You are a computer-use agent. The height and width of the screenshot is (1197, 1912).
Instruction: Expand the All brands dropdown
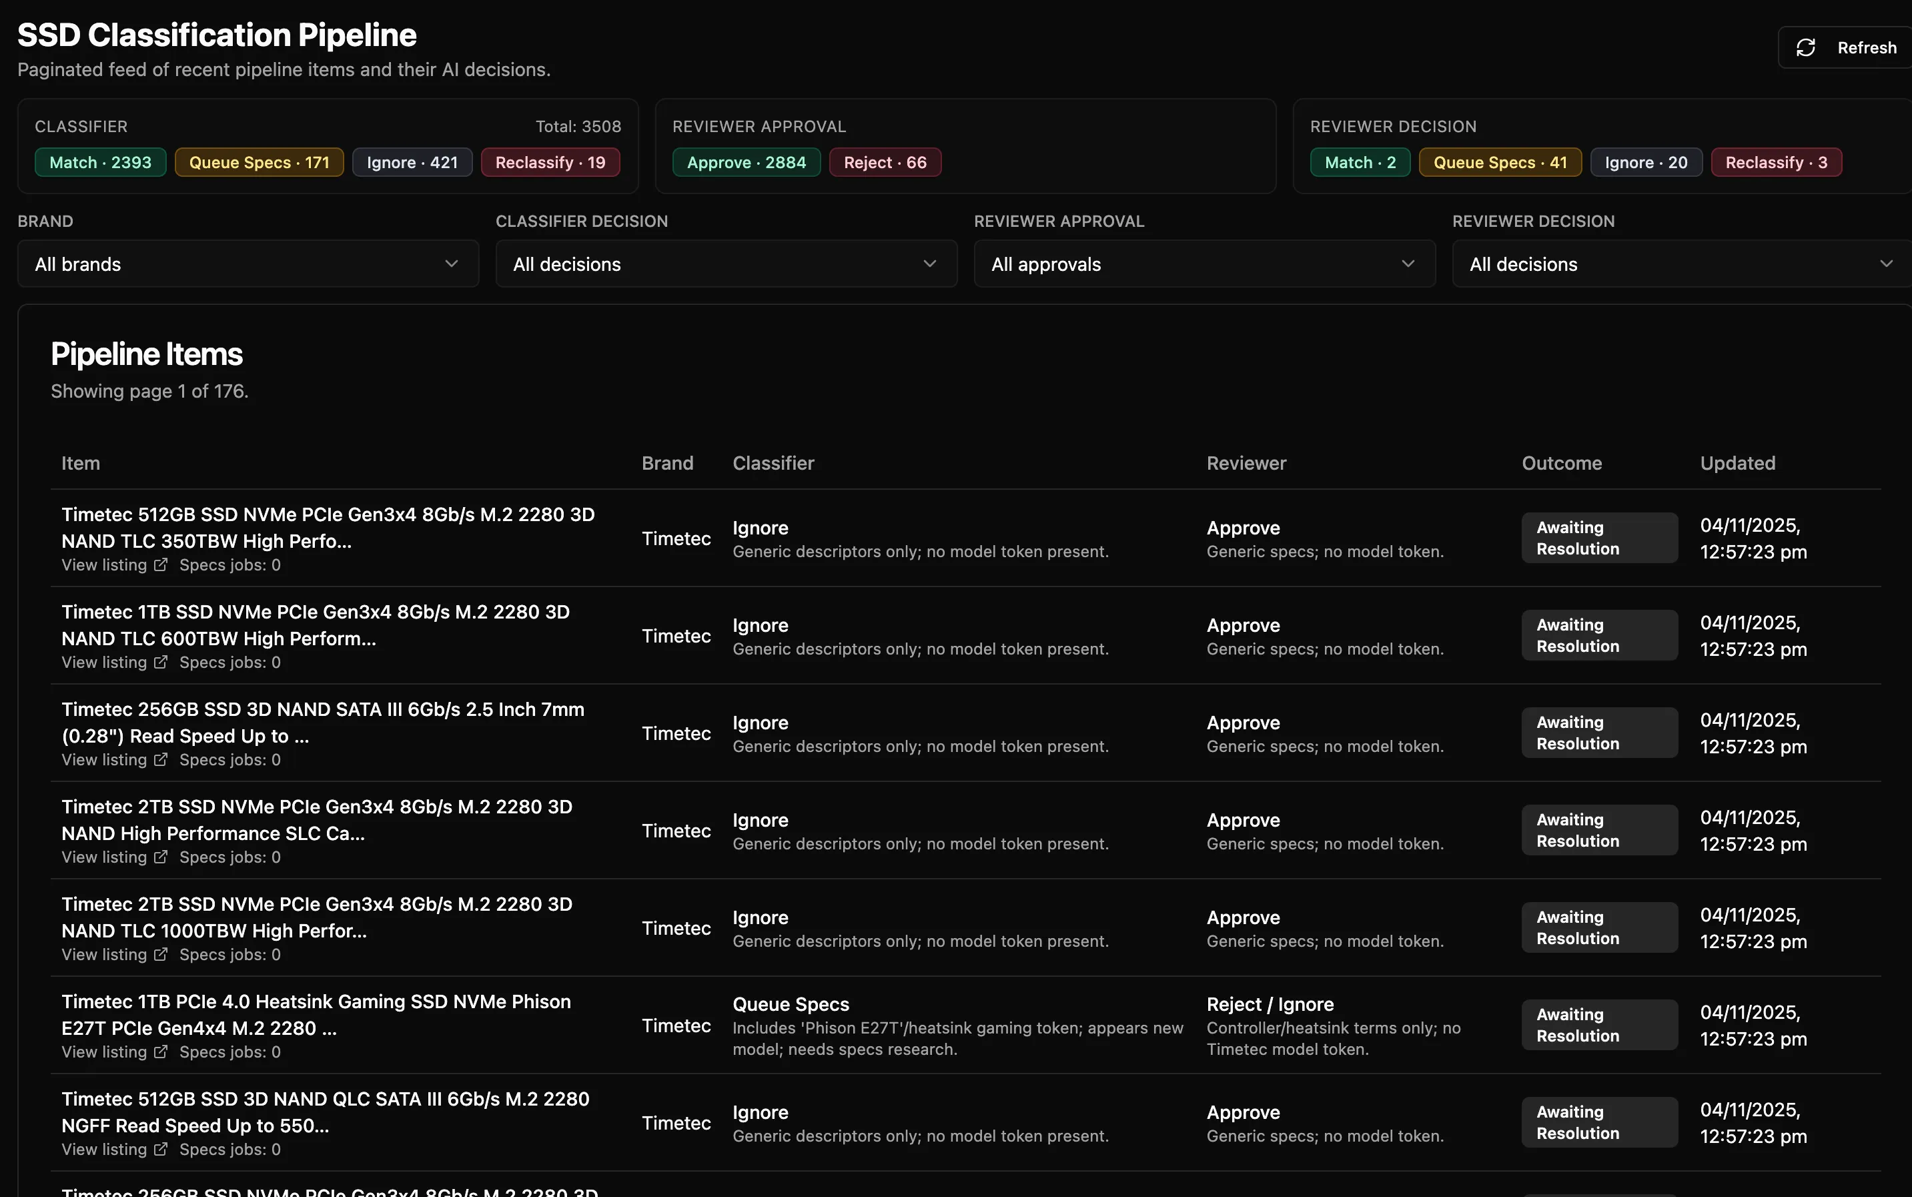pyautogui.click(x=248, y=264)
